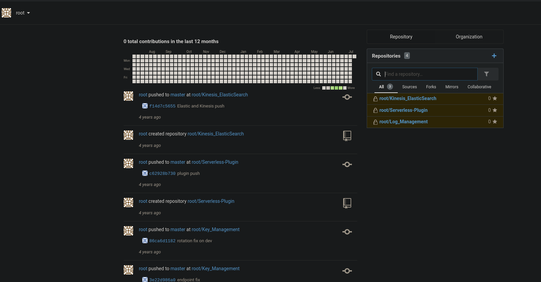541x282 pixels.
Task: Click the 'rotation fix on dev' commit message
Action: [194, 241]
